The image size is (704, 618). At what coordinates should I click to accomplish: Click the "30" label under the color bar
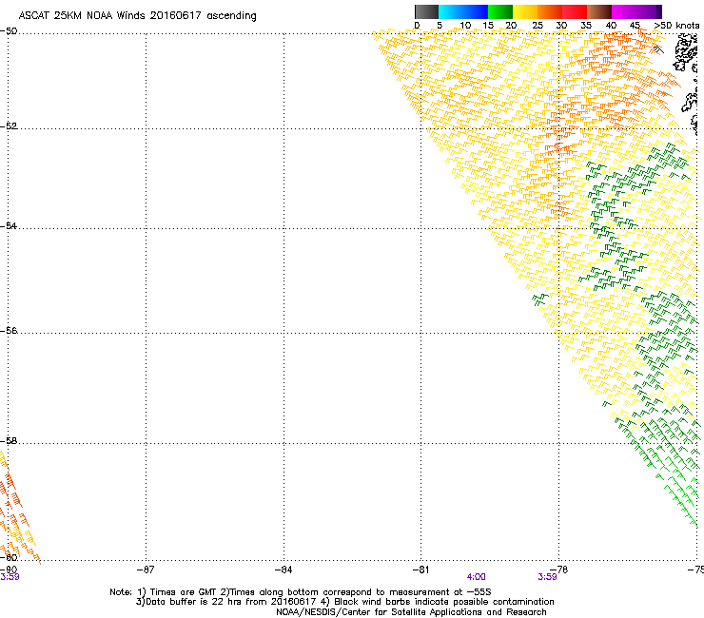(561, 26)
